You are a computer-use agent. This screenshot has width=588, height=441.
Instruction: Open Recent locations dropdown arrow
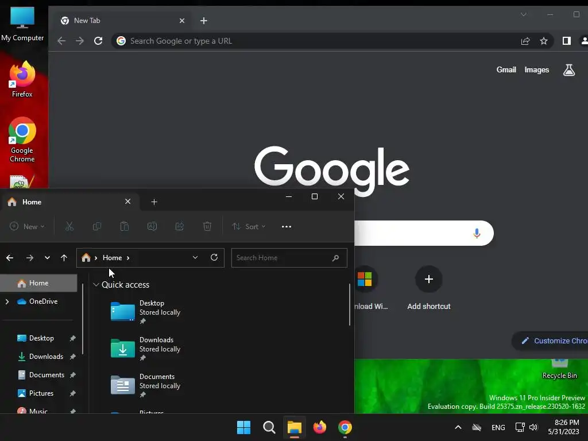[x=47, y=258]
